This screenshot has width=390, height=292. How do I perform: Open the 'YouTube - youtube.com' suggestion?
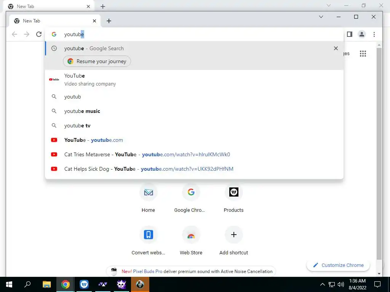pos(194,140)
